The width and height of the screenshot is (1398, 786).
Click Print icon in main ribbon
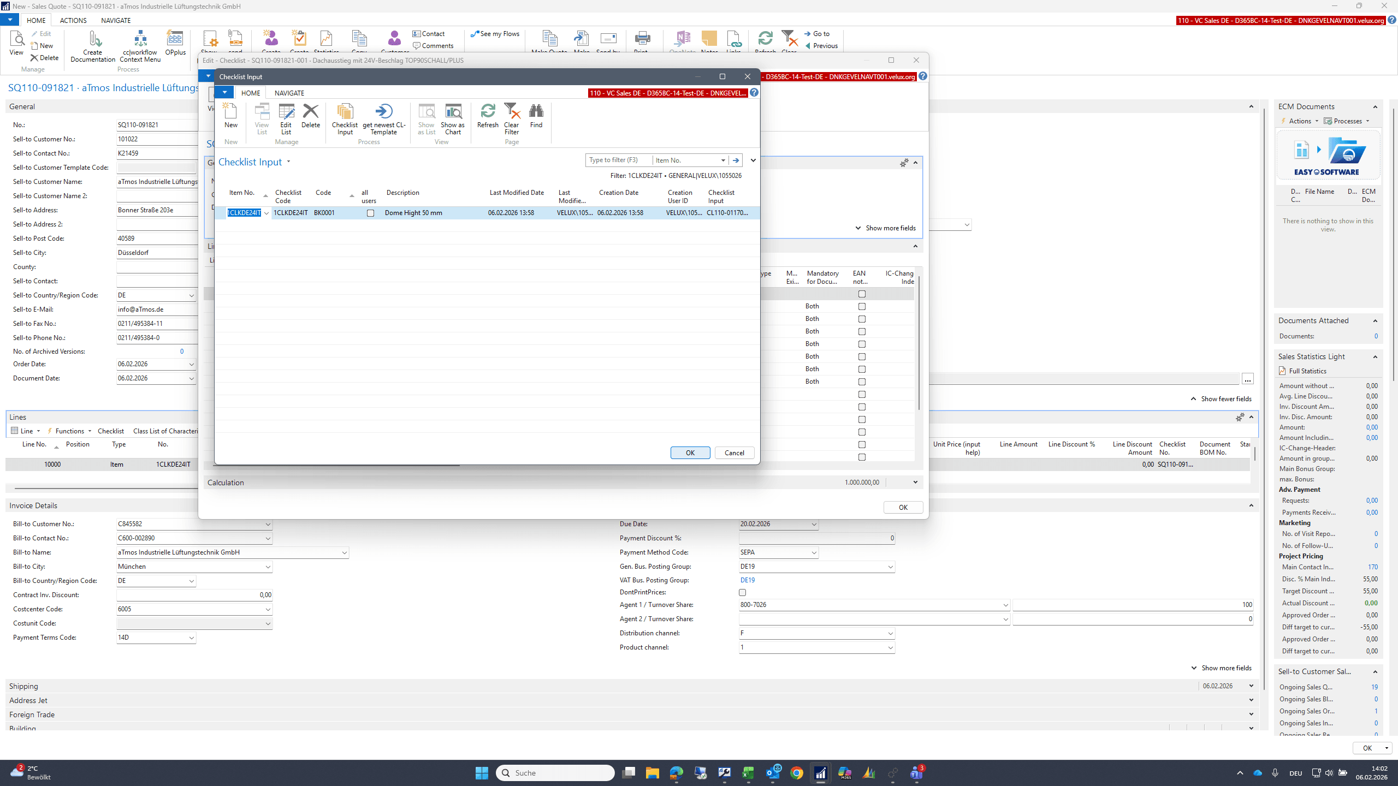642,41
